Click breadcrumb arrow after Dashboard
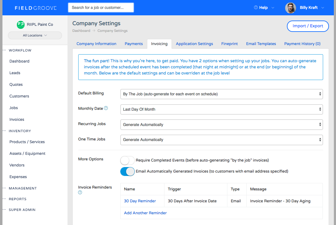 click(x=94, y=31)
